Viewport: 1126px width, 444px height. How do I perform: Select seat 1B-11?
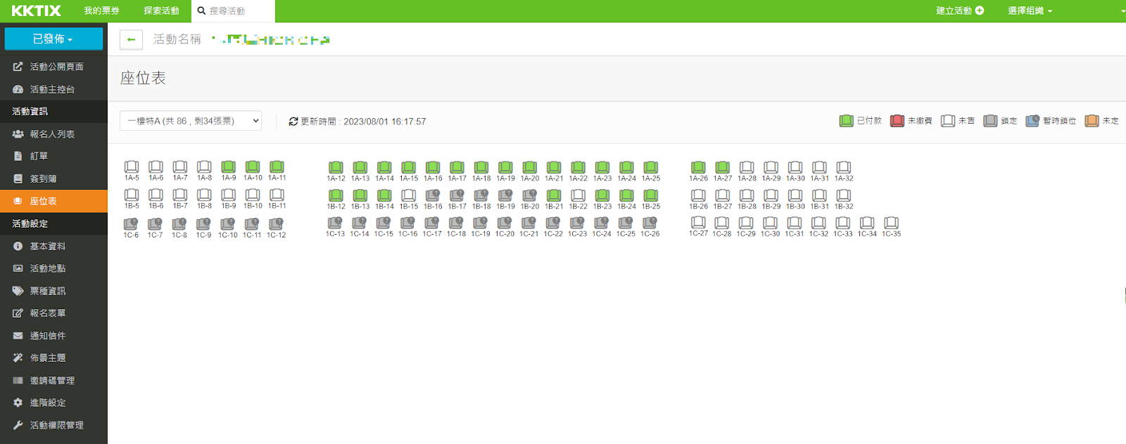277,195
